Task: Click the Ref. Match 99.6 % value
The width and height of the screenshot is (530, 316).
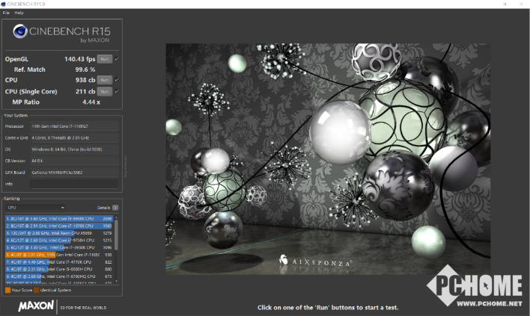Action: pyautogui.click(x=85, y=69)
